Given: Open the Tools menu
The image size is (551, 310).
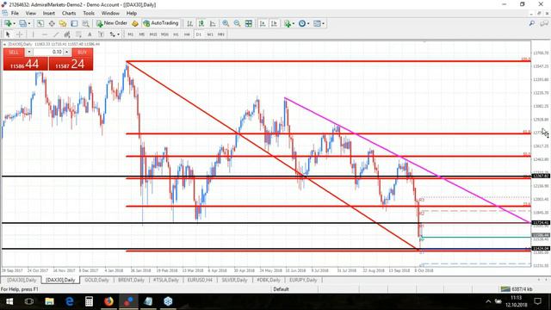Looking at the screenshot, I should (89, 13).
